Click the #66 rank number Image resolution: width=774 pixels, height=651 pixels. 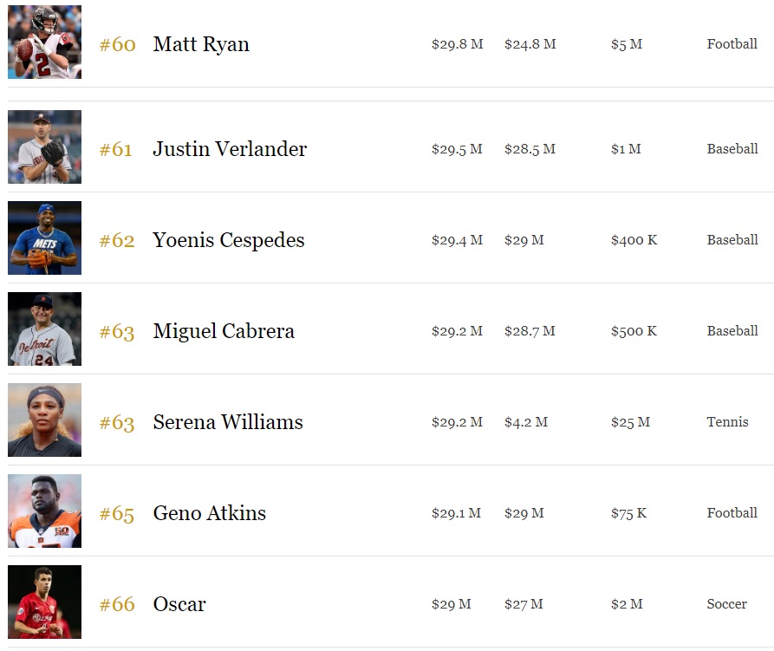pyautogui.click(x=118, y=605)
